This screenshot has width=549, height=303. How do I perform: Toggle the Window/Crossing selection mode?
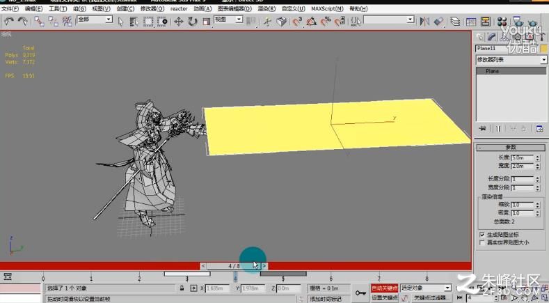click(x=162, y=22)
